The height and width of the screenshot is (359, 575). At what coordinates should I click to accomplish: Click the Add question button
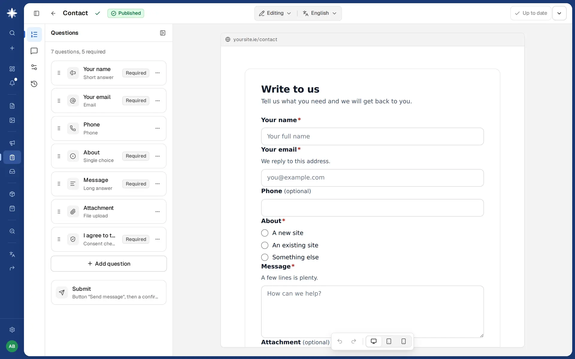pyautogui.click(x=109, y=264)
